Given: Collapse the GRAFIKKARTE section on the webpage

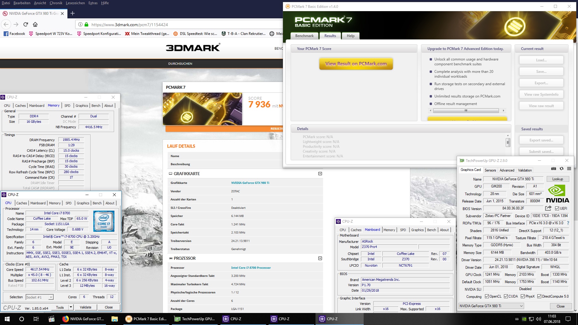Looking at the screenshot, I should 320,174.
